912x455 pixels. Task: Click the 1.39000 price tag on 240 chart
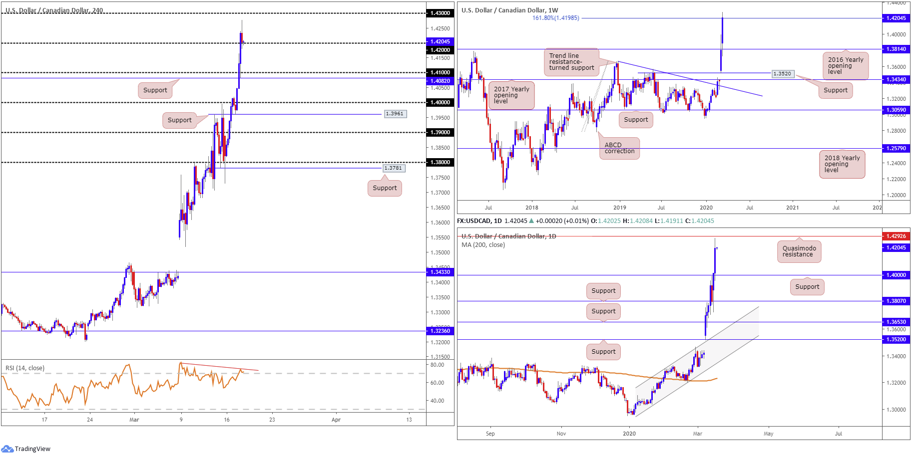440,132
